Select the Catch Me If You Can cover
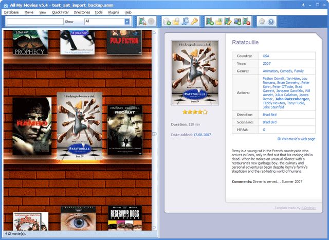 point(78,42)
